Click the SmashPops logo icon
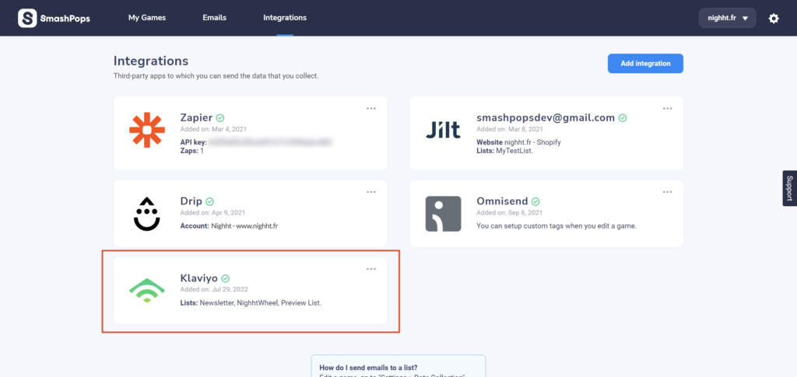Image resolution: width=797 pixels, height=377 pixels. click(x=27, y=18)
